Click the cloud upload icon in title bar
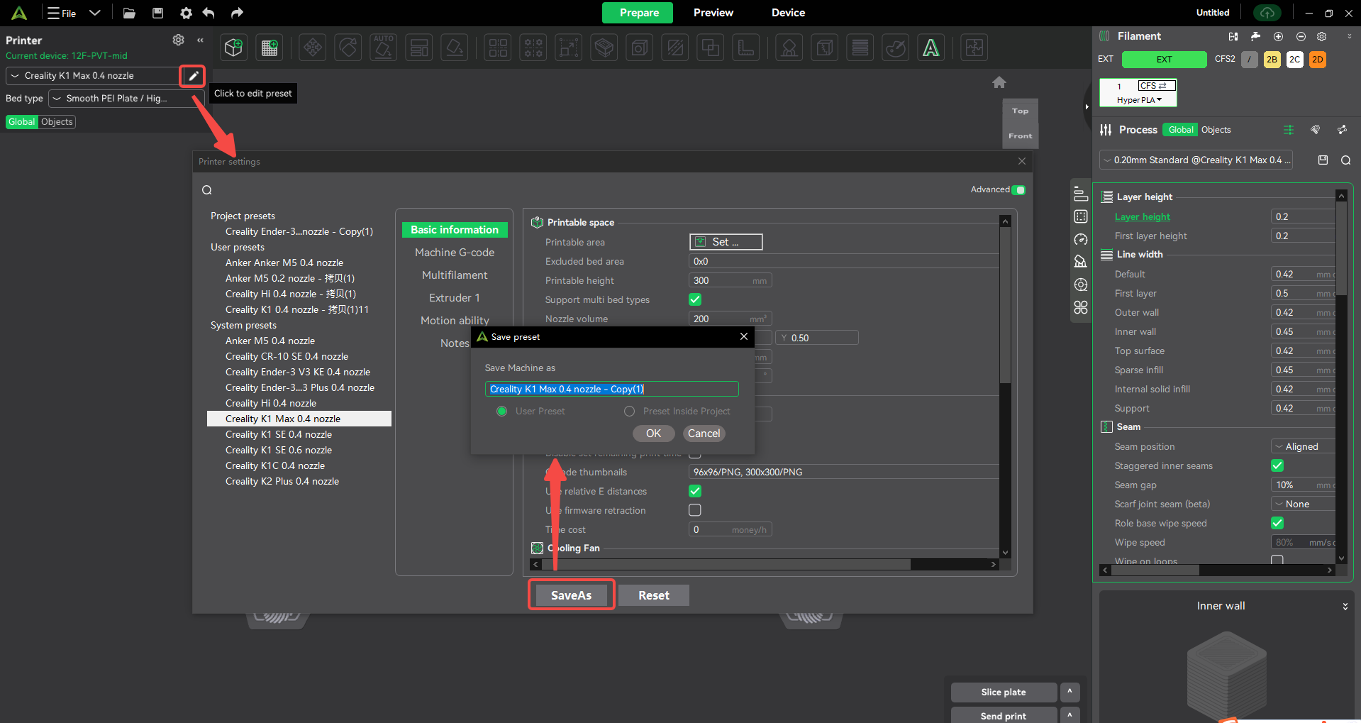Screen dimensions: 1361x723 (x=1267, y=13)
